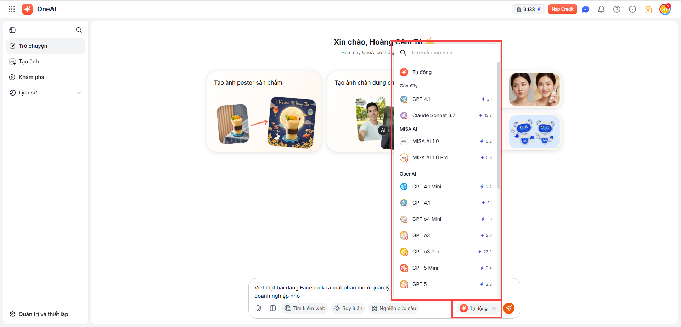Click the Tự động star icon in list
This screenshot has height=327, width=681.
click(404, 72)
